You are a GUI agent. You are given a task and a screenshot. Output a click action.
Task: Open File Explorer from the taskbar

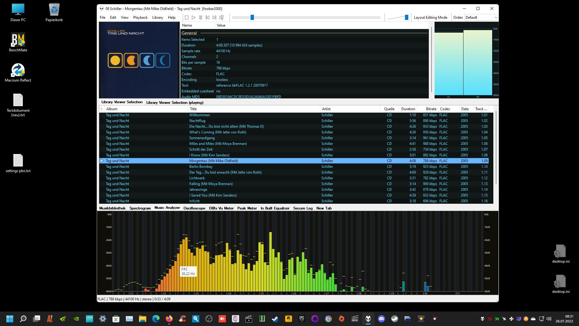(143, 319)
